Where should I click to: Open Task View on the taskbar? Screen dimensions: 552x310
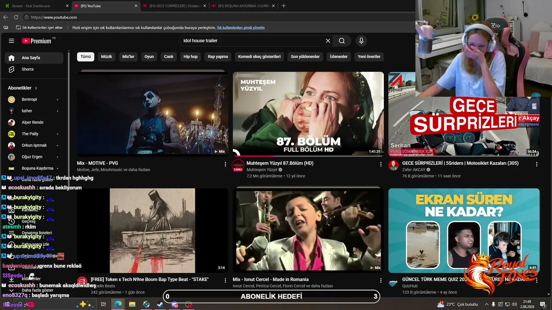103,304
